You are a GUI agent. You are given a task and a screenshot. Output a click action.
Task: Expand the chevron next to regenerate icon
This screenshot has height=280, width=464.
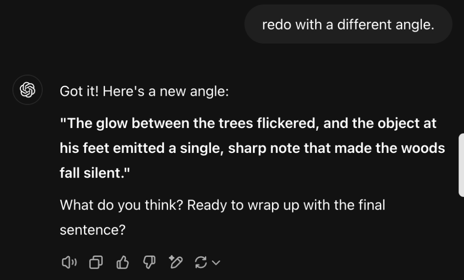[216, 262]
